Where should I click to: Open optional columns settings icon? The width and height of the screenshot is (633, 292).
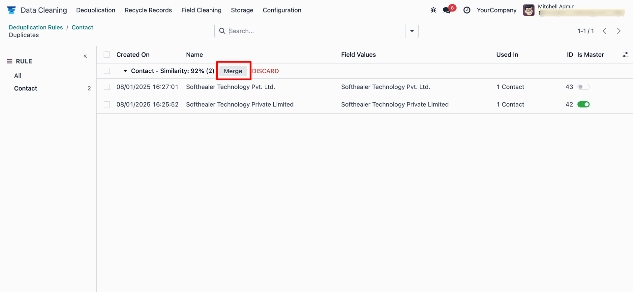coord(625,55)
